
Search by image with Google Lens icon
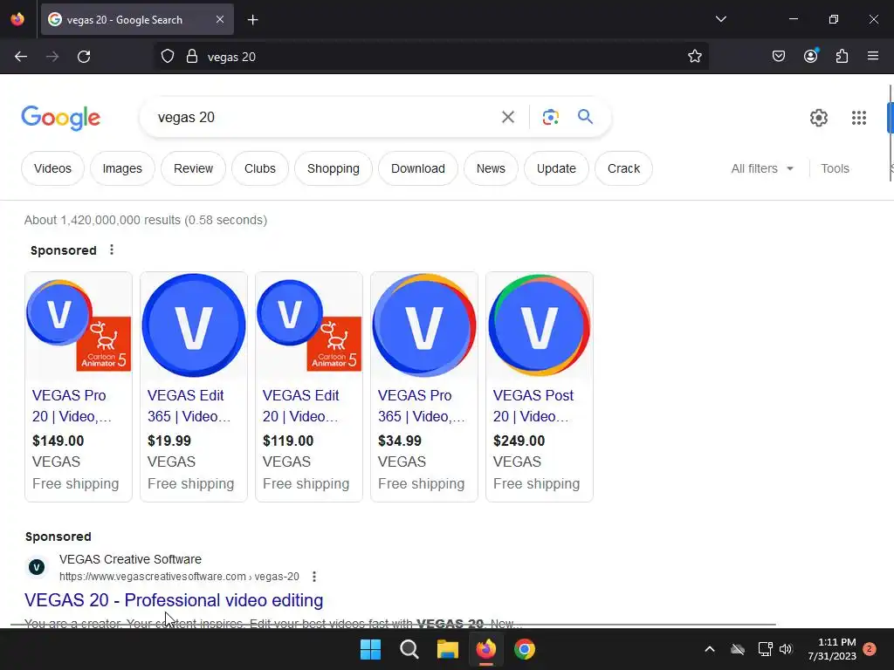(550, 118)
